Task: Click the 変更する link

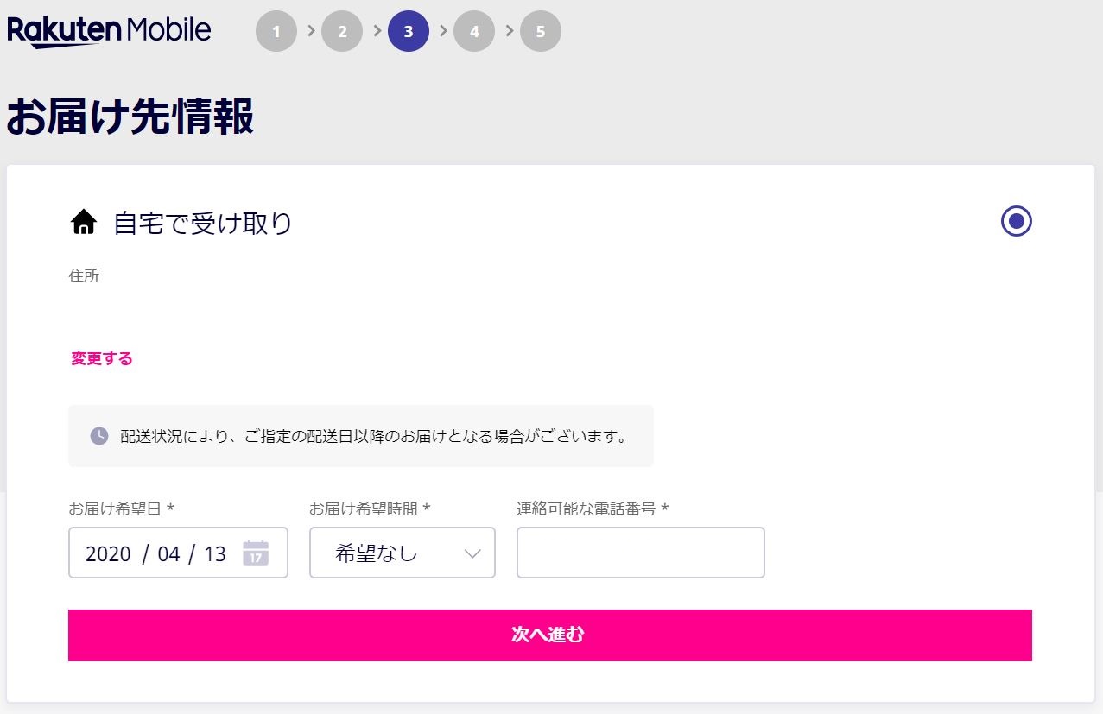Action: (x=102, y=359)
